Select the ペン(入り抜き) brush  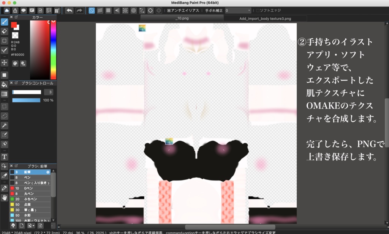point(30,183)
